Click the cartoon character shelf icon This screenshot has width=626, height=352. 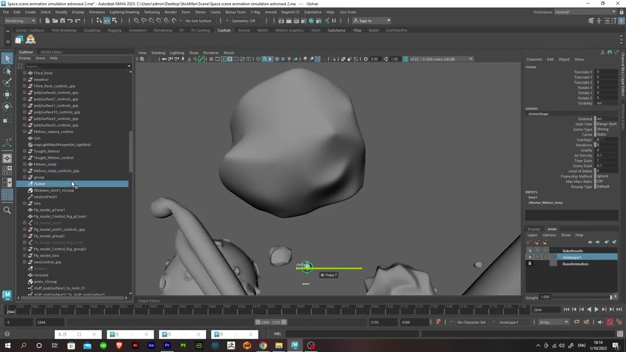30,40
